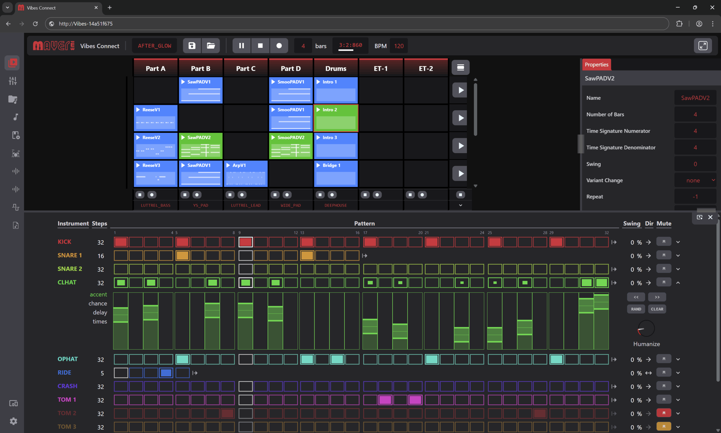Open mixer from left sidebar
The width and height of the screenshot is (721, 433).
12,81
